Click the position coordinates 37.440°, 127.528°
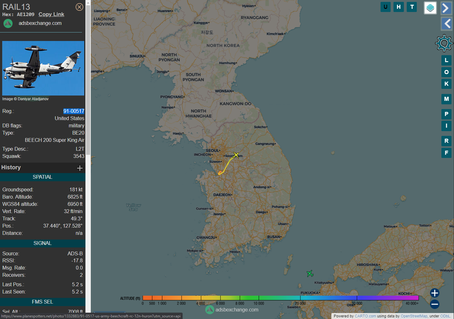This screenshot has height=319, width=454. [63, 226]
